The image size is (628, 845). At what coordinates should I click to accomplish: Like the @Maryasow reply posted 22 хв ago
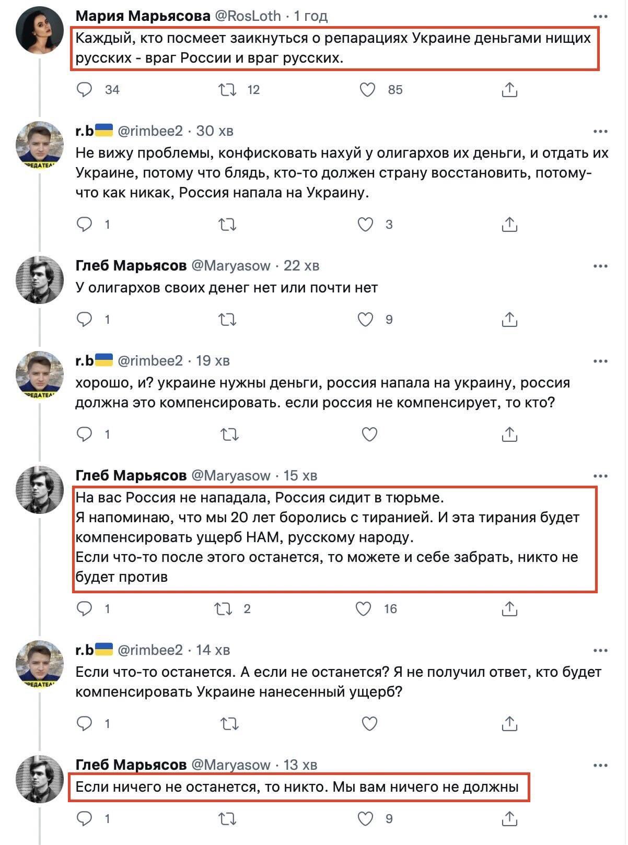point(365,319)
